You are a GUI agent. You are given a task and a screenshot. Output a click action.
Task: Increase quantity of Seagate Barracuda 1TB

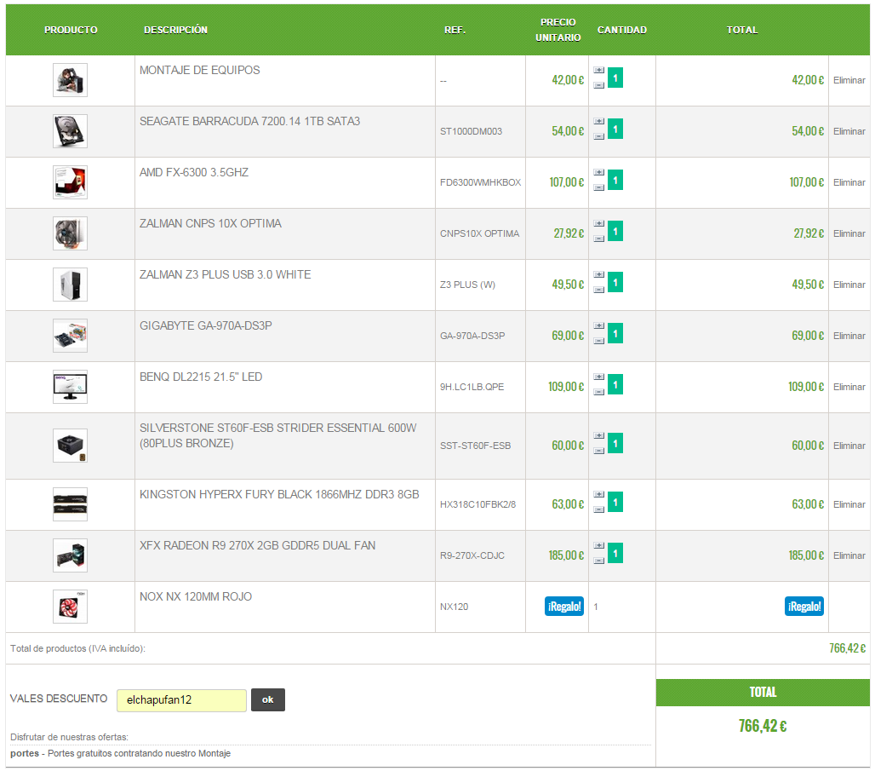tap(598, 121)
